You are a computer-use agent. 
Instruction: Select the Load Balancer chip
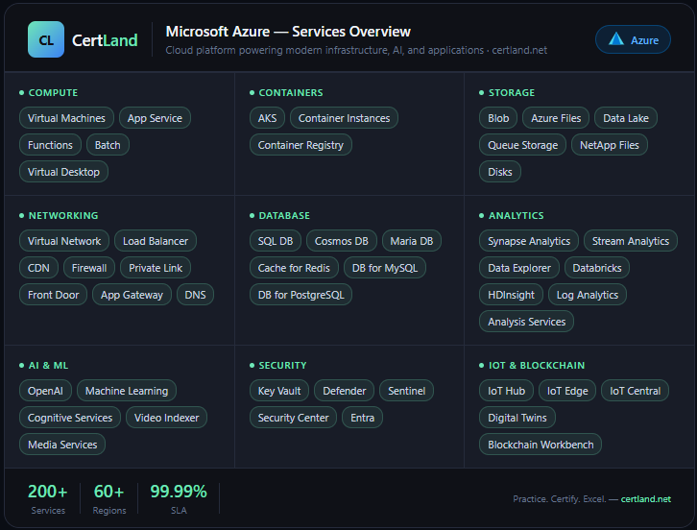156,241
